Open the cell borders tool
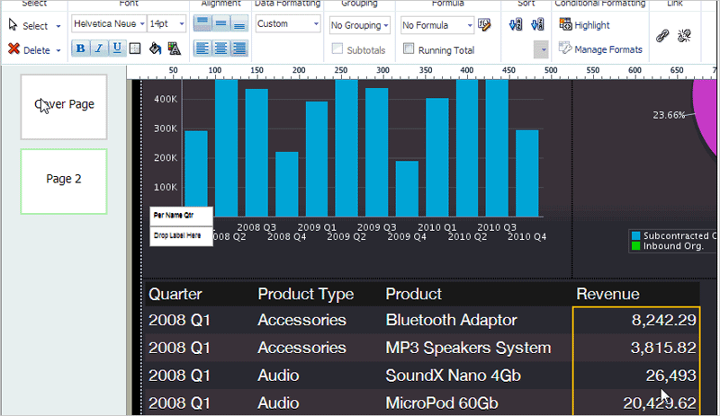This screenshot has height=416, width=720. click(135, 49)
